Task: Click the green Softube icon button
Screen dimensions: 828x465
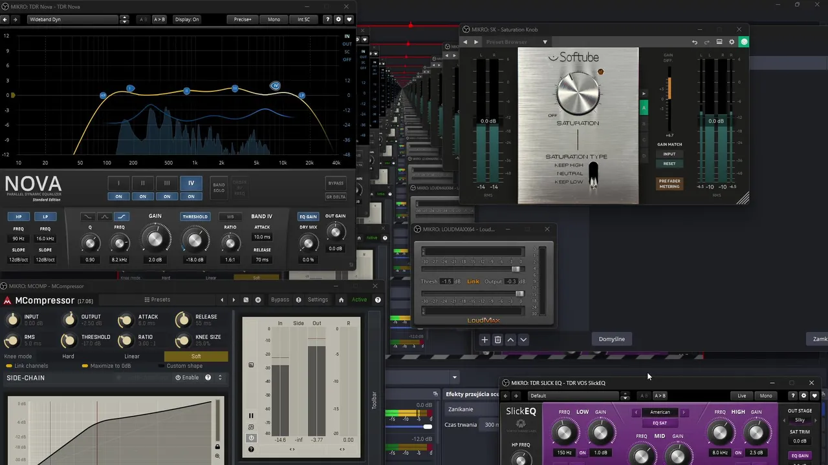Action: (744, 42)
